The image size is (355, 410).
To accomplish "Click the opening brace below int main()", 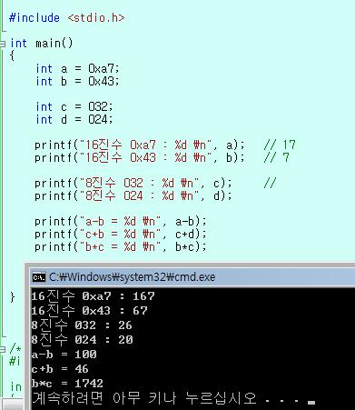I will [x=12, y=55].
